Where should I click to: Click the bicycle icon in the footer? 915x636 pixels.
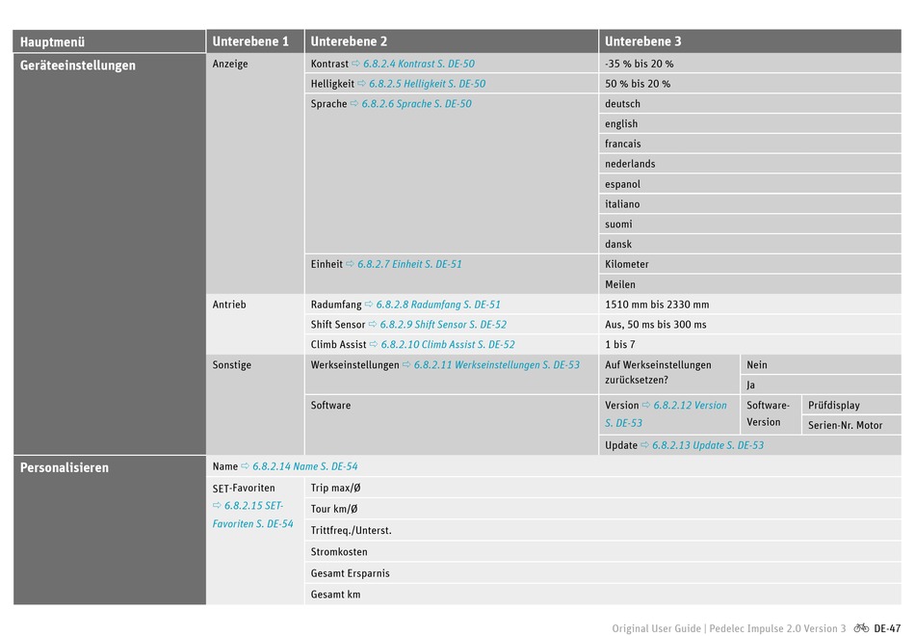(x=861, y=628)
